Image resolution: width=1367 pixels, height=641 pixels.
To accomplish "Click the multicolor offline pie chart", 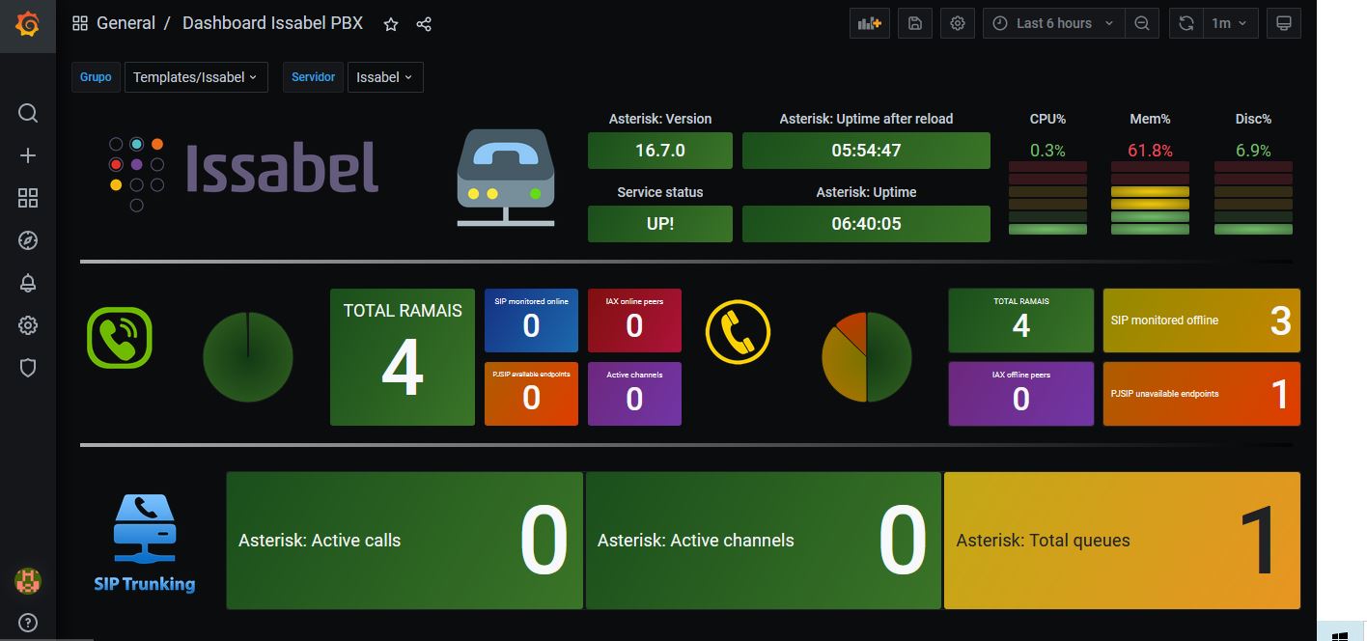I will point(867,357).
